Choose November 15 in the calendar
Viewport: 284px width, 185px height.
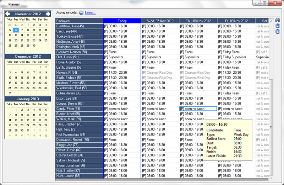[x=28, y=35]
